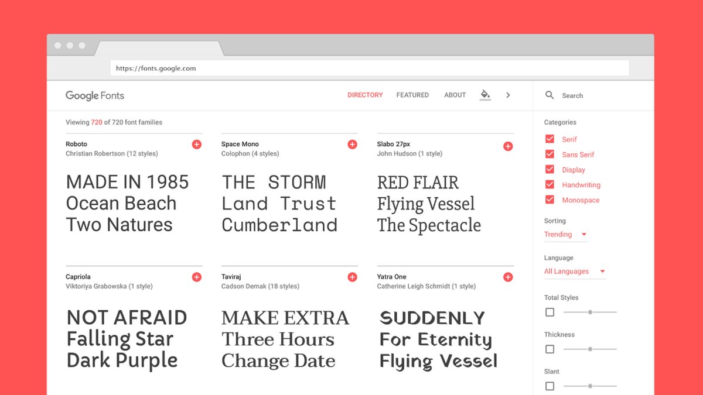Click designer name Cadson Demak
703x395 pixels.
pyautogui.click(x=242, y=287)
